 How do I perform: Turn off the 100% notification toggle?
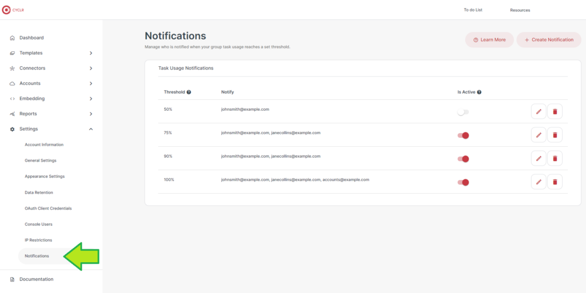click(x=463, y=183)
